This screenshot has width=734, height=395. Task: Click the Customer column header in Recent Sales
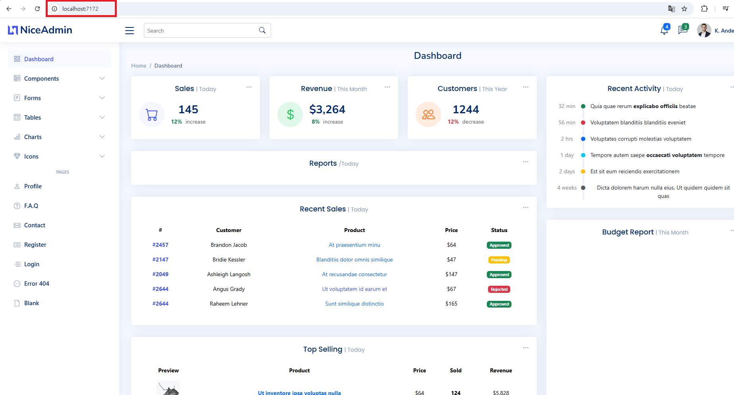click(229, 230)
